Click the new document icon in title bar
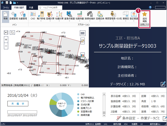This screenshot has width=167, height=126. click(x=11, y=3)
